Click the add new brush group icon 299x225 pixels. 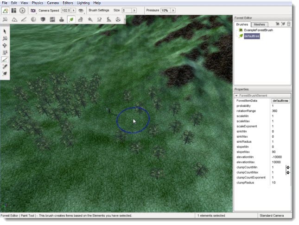(x=278, y=24)
